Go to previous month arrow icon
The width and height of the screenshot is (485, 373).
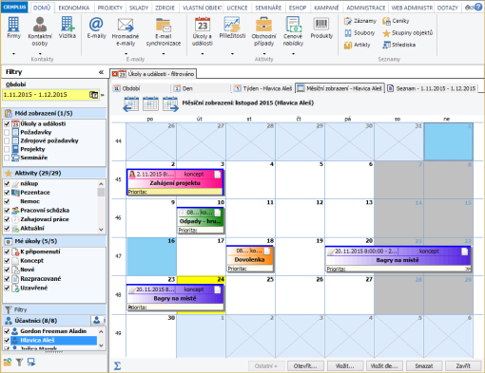pyautogui.click(x=131, y=104)
